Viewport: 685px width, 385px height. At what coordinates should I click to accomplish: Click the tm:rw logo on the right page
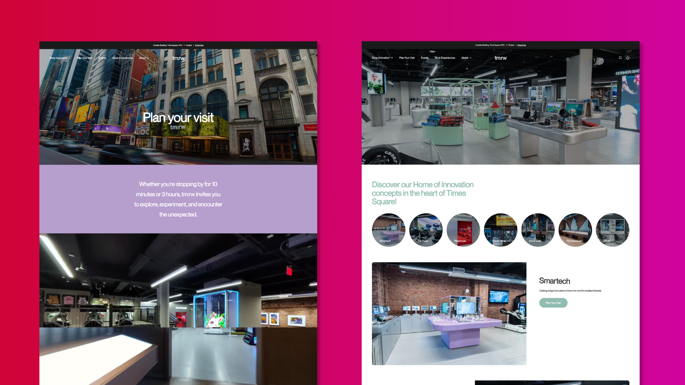501,58
